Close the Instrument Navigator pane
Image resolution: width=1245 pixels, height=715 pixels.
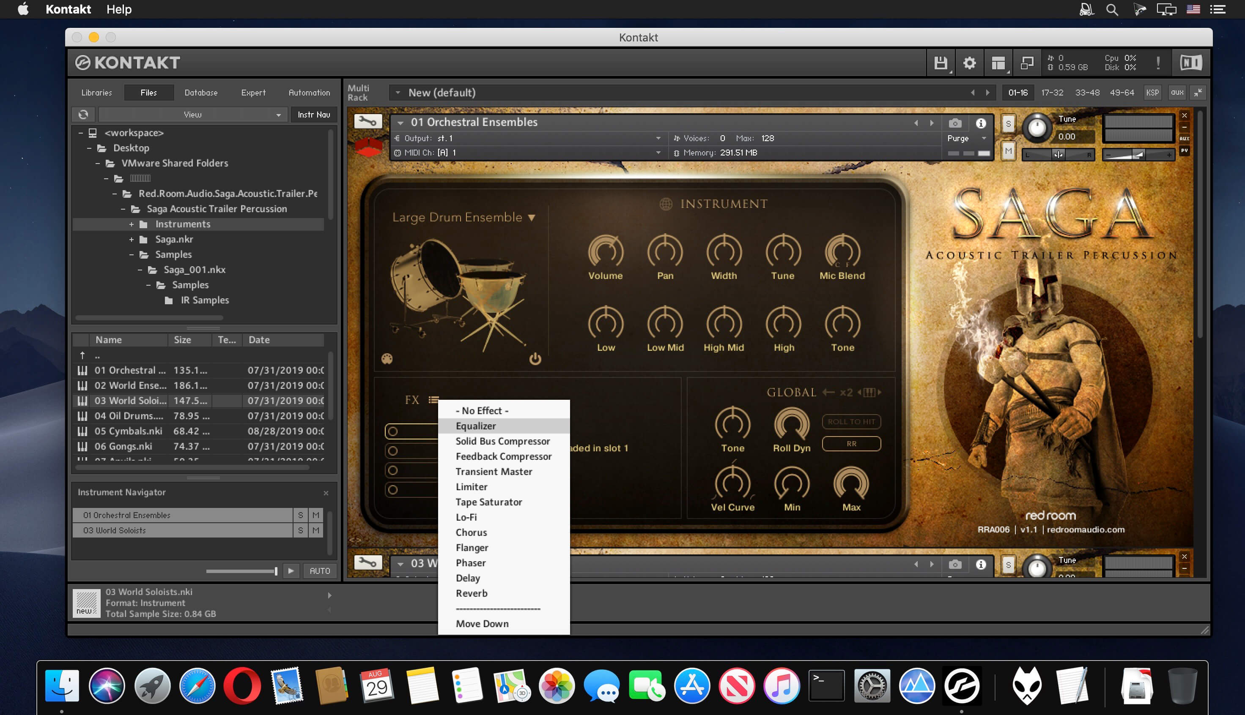tap(326, 493)
